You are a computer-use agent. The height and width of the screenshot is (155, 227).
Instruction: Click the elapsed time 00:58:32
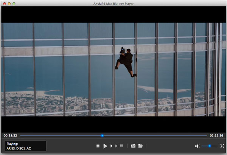pyautogui.click(x=10, y=135)
